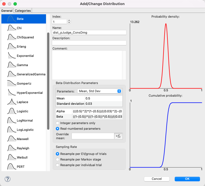Select the Gamma distribution icon

11,65
